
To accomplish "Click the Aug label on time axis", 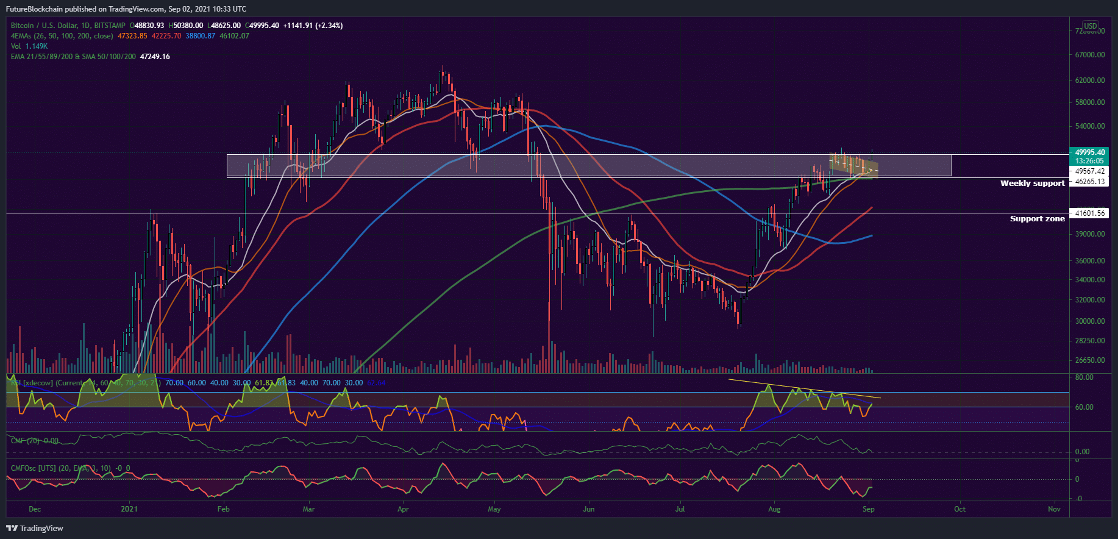I will point(774,509).
